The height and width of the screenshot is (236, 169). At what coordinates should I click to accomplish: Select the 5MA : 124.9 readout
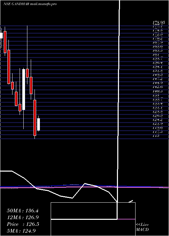21,231
